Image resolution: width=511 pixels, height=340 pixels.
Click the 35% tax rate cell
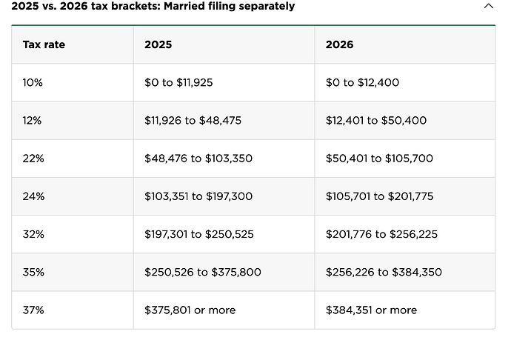click(x=34, y=272)
